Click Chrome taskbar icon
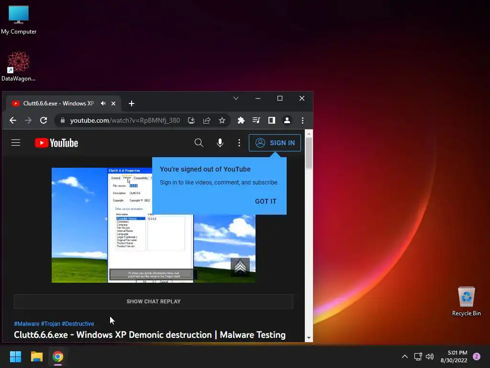This screenshot has width=490, height=368. tap(58, 356)
